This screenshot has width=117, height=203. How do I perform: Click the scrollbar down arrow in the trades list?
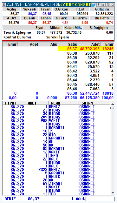(113, 193)
